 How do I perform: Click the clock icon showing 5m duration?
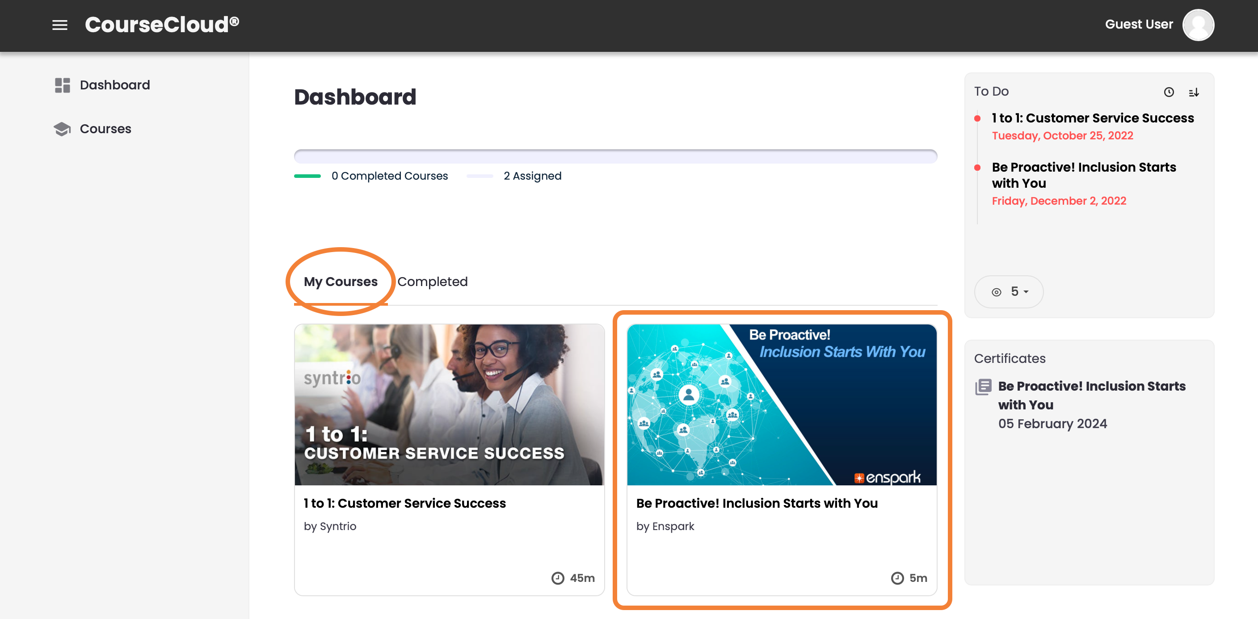coord(896,577)
